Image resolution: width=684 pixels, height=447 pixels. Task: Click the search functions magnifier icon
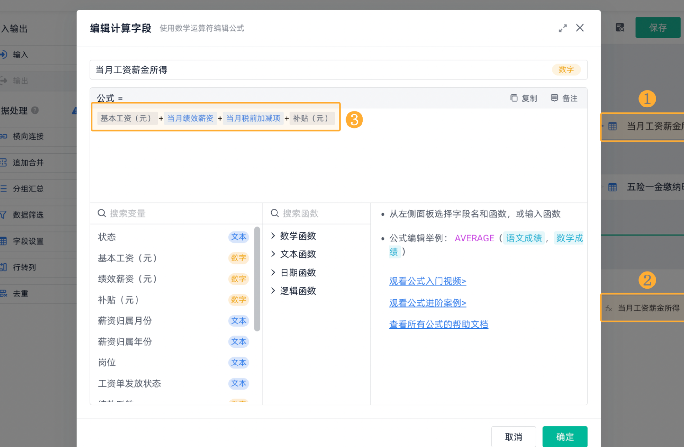(274, 213)
